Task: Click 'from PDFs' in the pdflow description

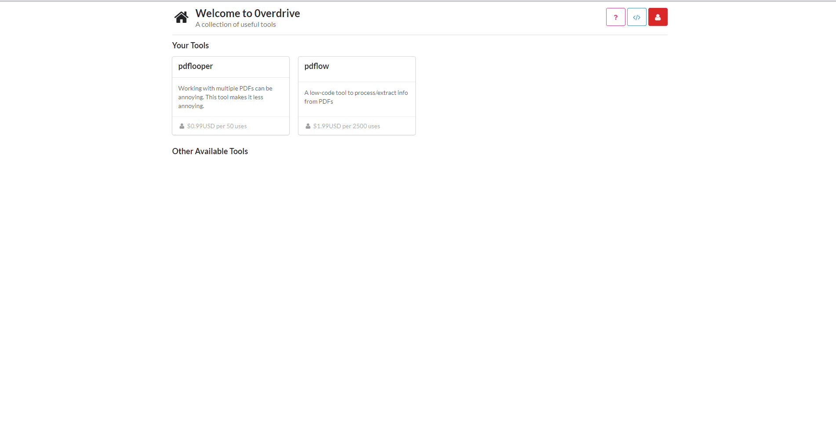Action: [319, 102]
